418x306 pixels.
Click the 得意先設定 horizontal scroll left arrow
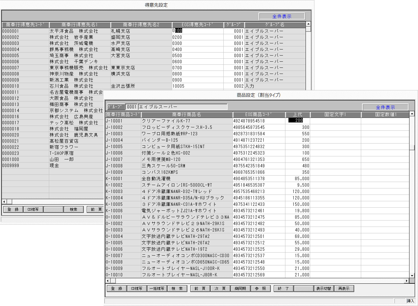4,202
